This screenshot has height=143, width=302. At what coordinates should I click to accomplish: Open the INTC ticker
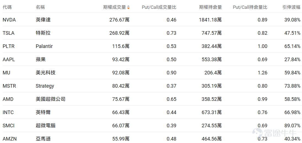(x=8, y=112)
